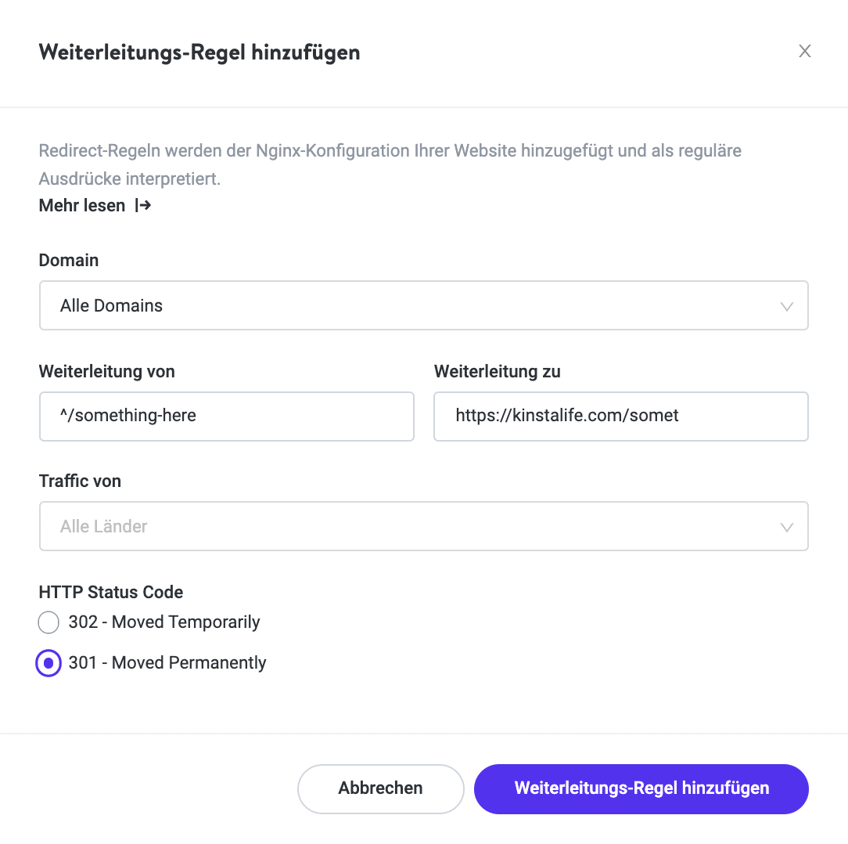848x844 pixels.
Task: Click the Domain field label
Action: 68,260
